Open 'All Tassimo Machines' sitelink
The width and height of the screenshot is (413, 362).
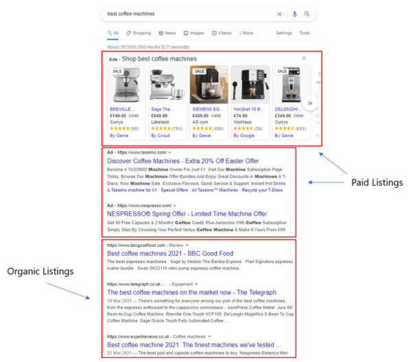pyautogui.click(x=215, y=190)
